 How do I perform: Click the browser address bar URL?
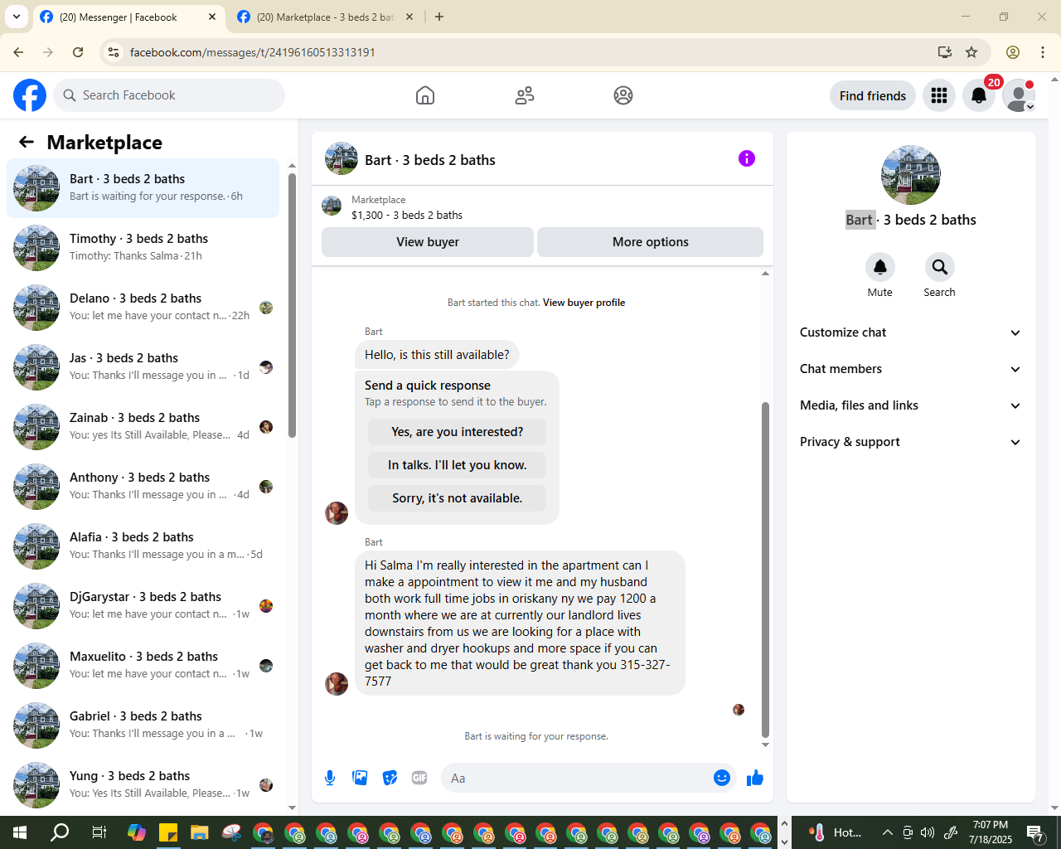coord(253,52)
